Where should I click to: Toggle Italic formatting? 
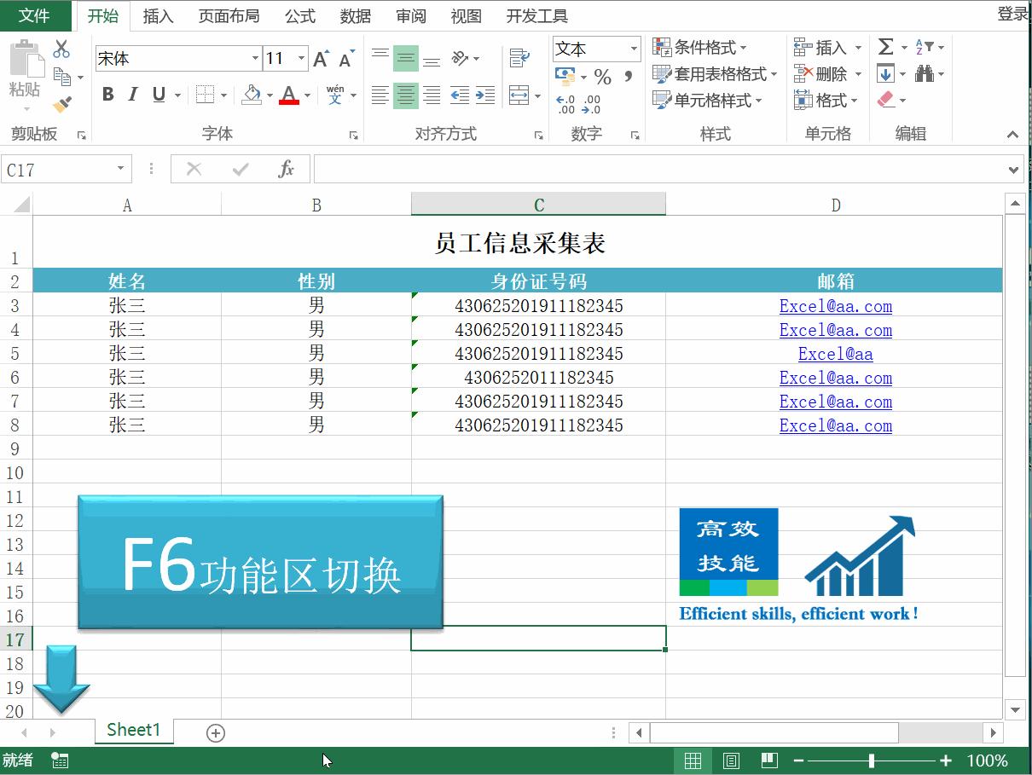[x=132, y=95]
